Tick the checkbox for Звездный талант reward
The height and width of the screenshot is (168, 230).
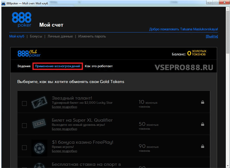24,103
